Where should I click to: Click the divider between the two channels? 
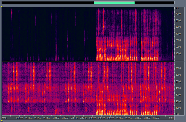point(87,61)
